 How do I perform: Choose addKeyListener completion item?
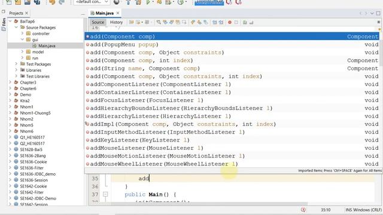click(232, 140)
